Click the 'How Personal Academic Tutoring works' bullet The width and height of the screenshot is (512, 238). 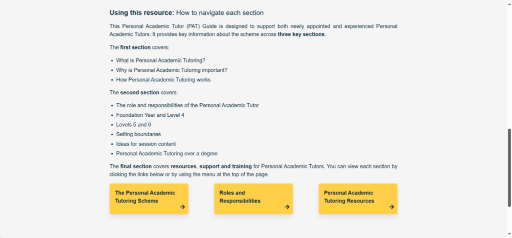tap(163, 80)
